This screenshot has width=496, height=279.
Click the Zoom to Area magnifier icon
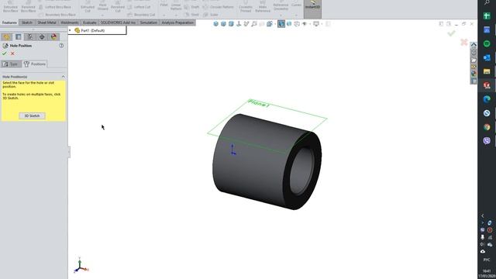[254, 24]
